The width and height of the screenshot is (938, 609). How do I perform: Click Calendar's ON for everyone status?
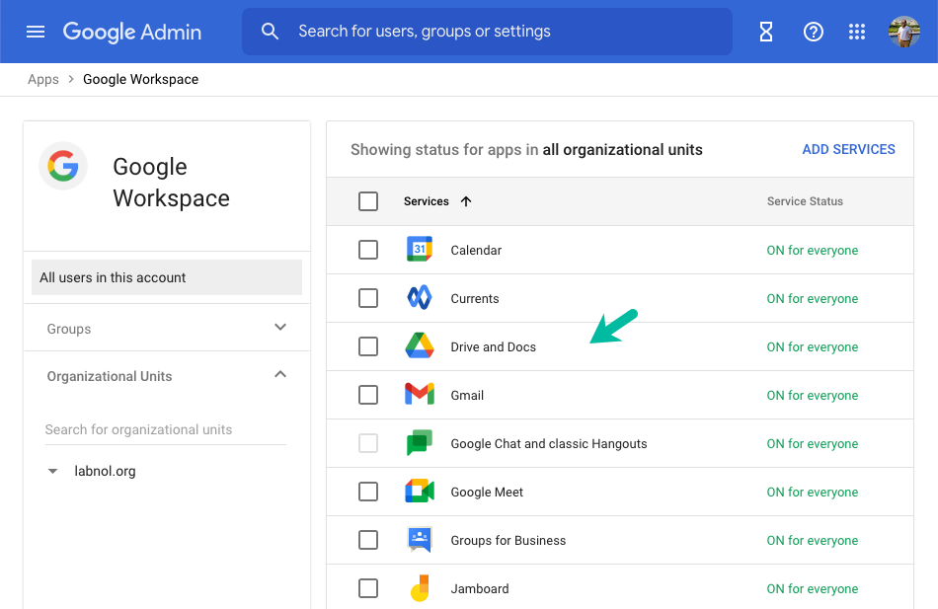[x=813, y=250]
